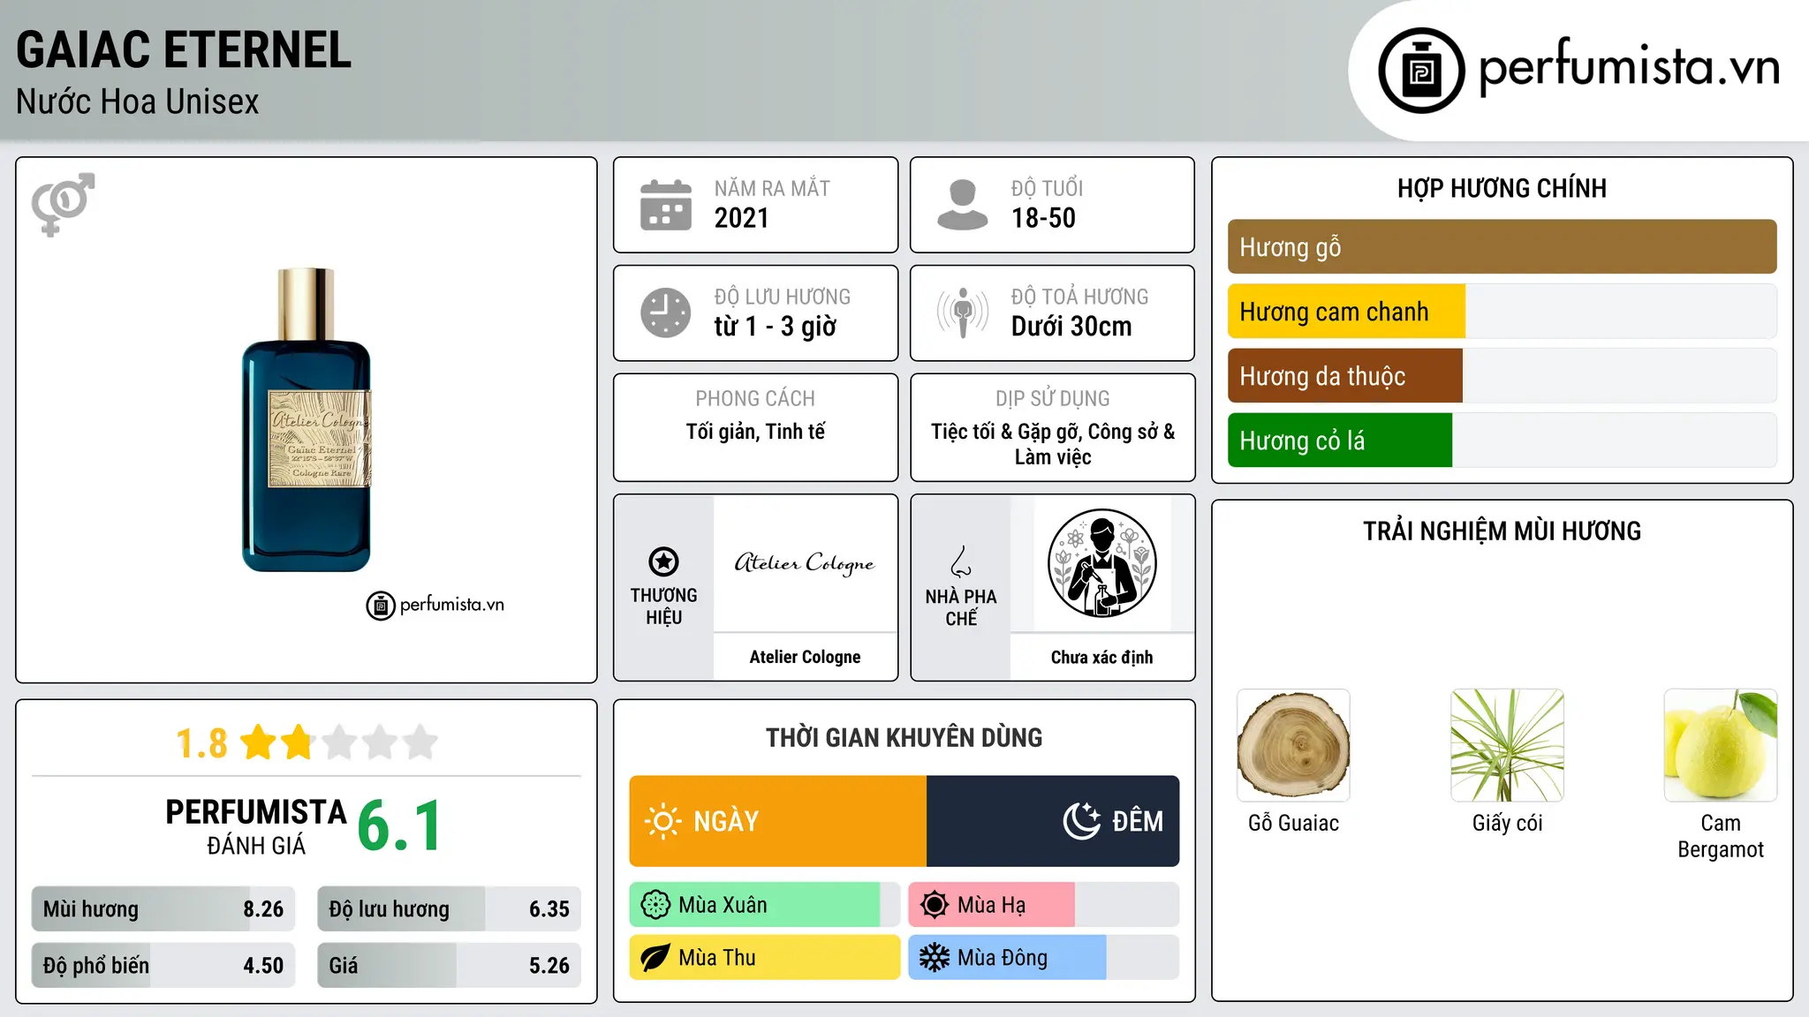1809x1017 pixels.
Task: Click the perfumista.vn header wordmark
Action: tap(1629, 67)
